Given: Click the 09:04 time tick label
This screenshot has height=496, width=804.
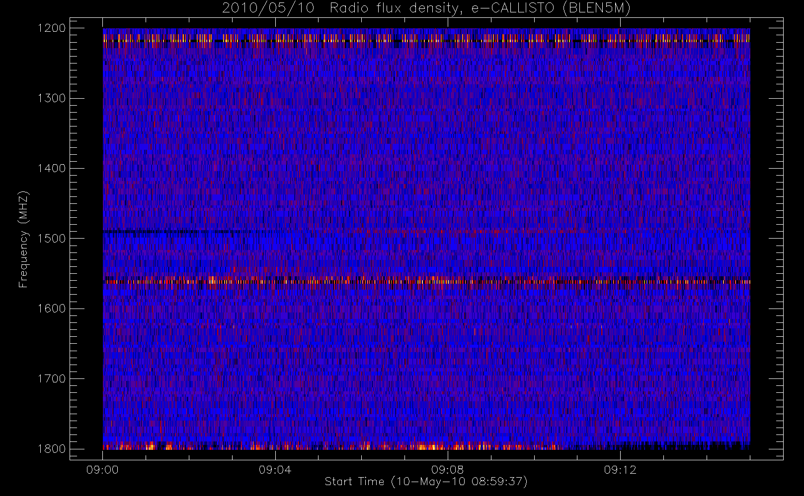Looking at the screenshot, I should pos(275,470).
